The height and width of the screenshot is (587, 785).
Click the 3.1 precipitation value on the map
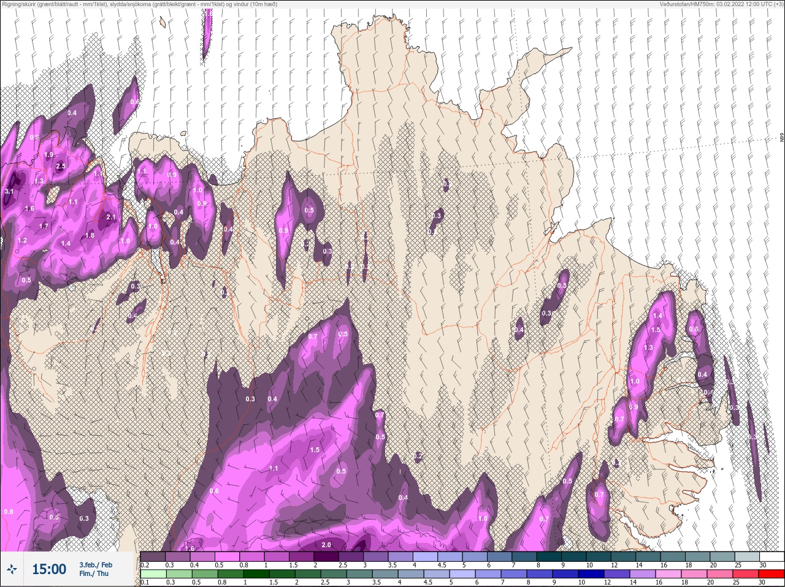click(9, 192)
